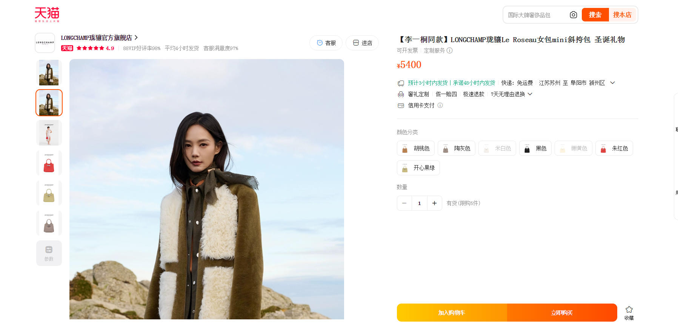Expand the shipping address dropdown
Viewport: 678px width, 325px height.
(x=612, y=83)
